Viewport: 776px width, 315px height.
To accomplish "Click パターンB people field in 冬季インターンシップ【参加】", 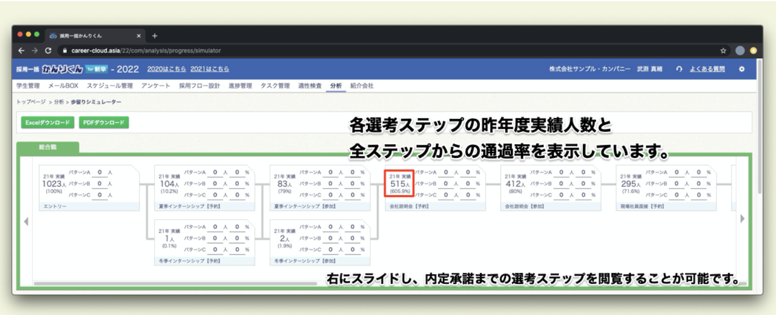I will pyautogui.click(x=330, y=238).
